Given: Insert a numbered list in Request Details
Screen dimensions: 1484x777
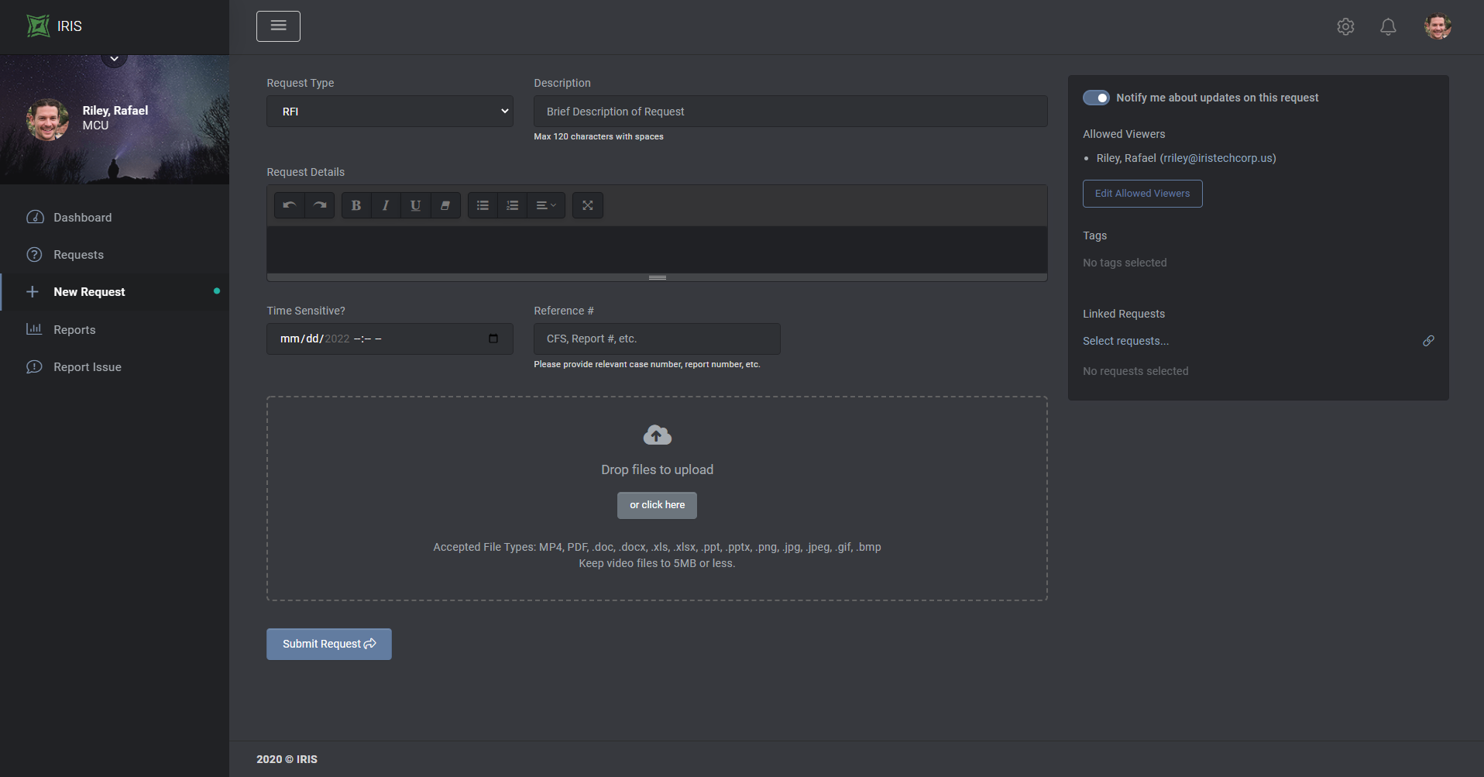Looking at the screenshot, I should pos(512,205).
